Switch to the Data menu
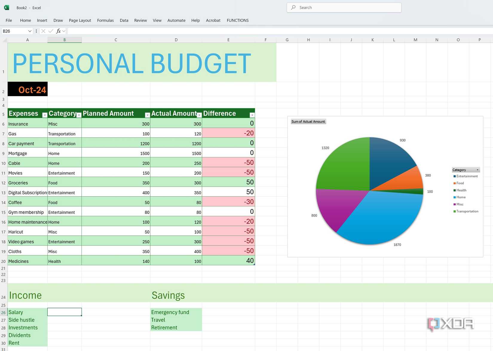Image resolution: width=493 pixels, height=351 pixels. tap(124, 20)
